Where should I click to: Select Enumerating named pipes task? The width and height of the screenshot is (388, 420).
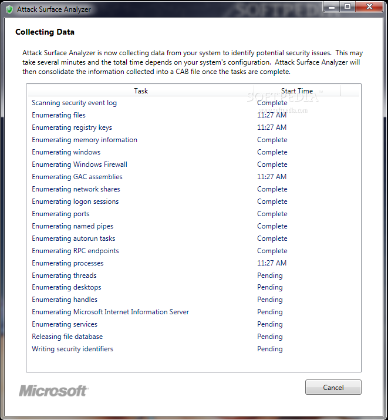coord(194,226)
